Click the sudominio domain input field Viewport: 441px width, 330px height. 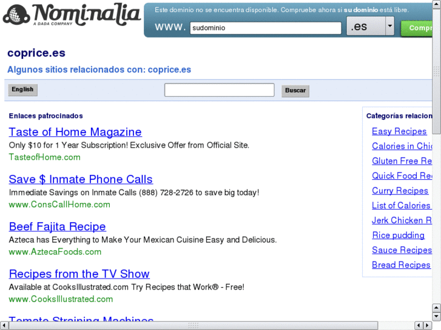tap(266, 28)
